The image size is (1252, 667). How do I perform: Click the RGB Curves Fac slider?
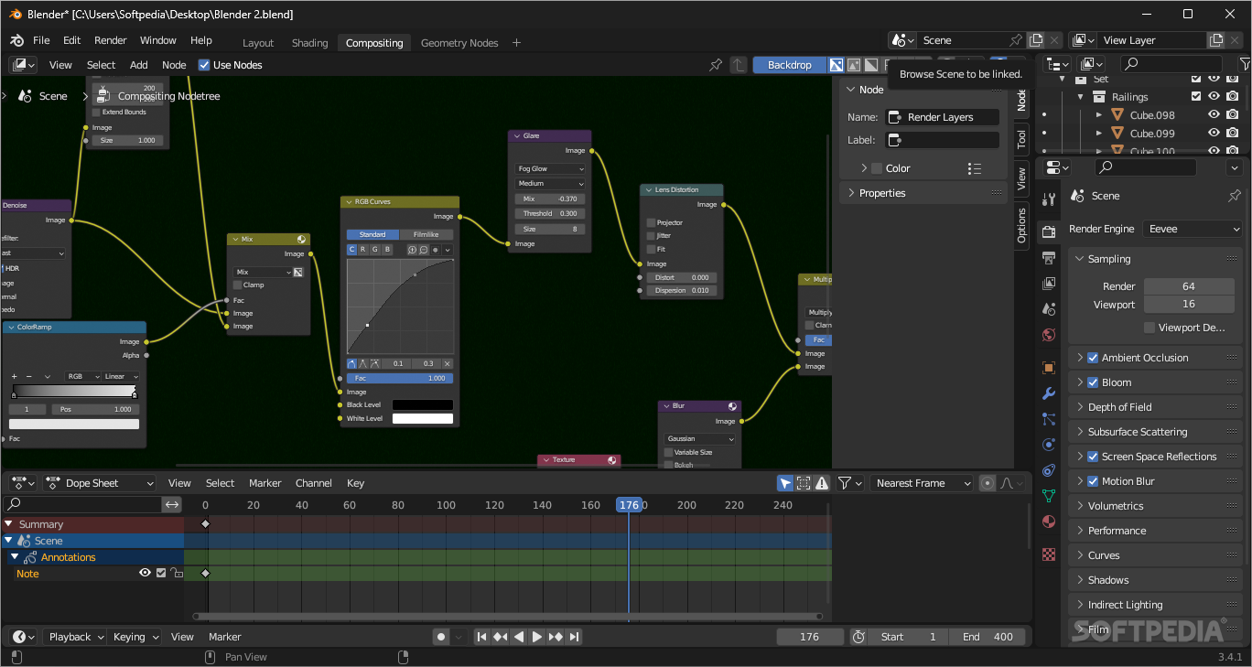[399, 378]
